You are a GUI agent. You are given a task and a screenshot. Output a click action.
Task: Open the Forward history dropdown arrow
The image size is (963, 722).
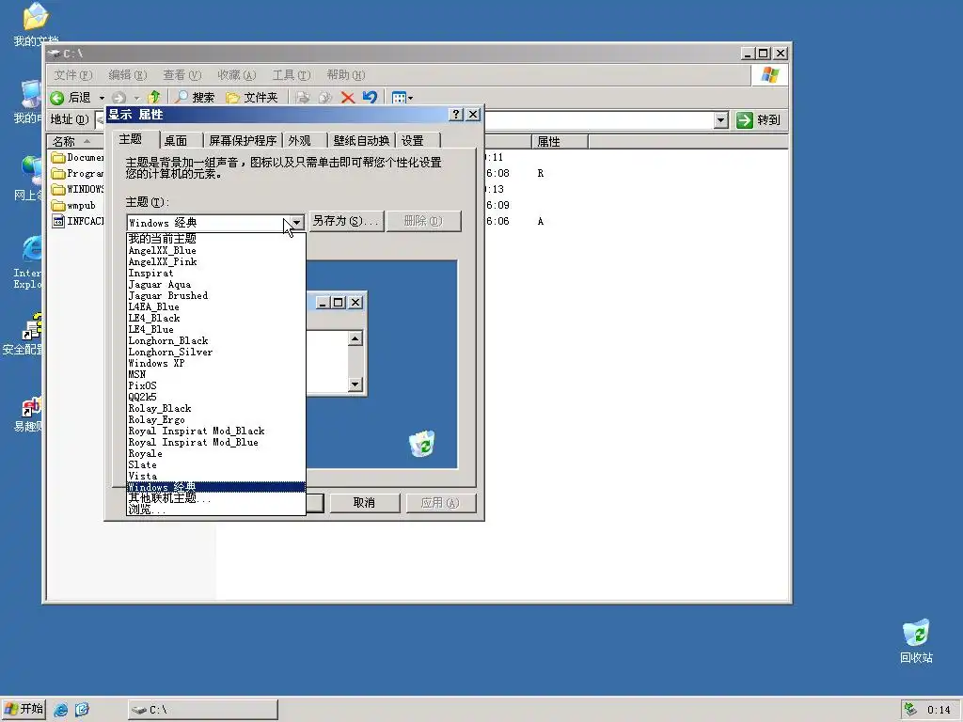137,98
